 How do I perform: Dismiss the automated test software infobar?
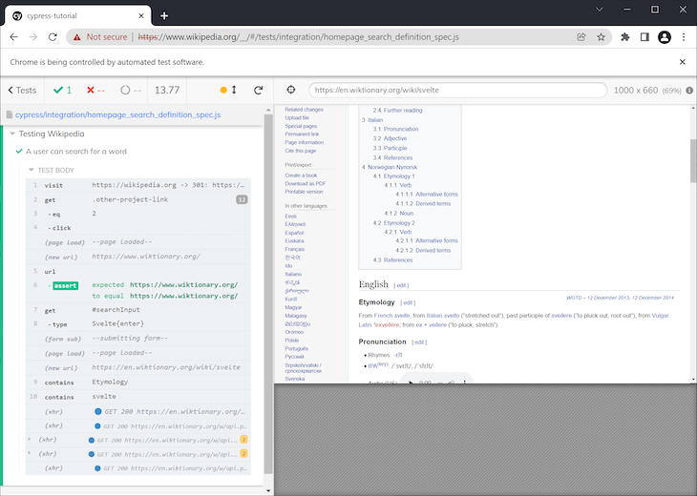pyautogui.click(x=683, y=62)
